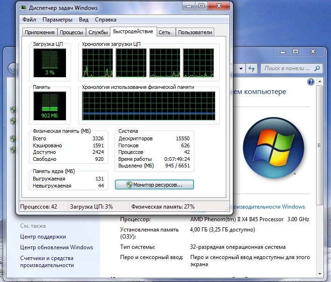
Task: Click the first CPU core history graph
Action: pyautogui.click(x=97, y=63)
